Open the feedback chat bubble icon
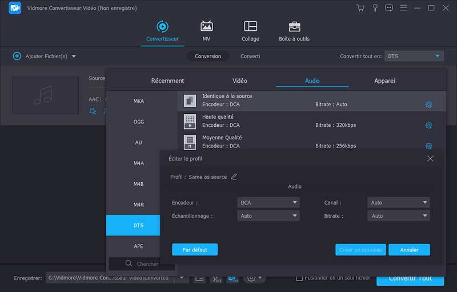Image resolution: width=457 pixels, height=292 pixels. pos(389,8)
